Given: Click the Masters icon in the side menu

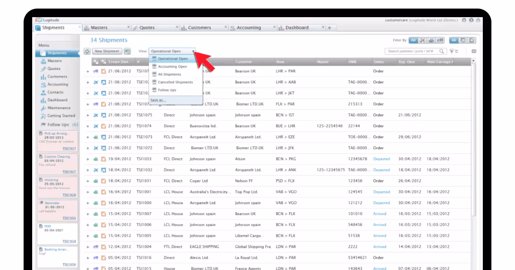Looking at the screenshot, I should (43, 61).
